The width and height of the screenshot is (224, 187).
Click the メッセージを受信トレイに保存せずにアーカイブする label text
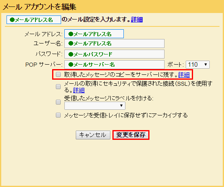(x=126, y=115)
